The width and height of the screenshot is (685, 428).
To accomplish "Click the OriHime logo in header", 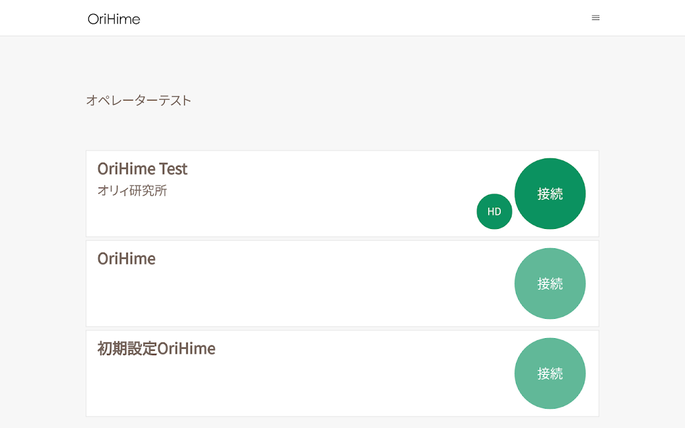I will tap(114, 19).
